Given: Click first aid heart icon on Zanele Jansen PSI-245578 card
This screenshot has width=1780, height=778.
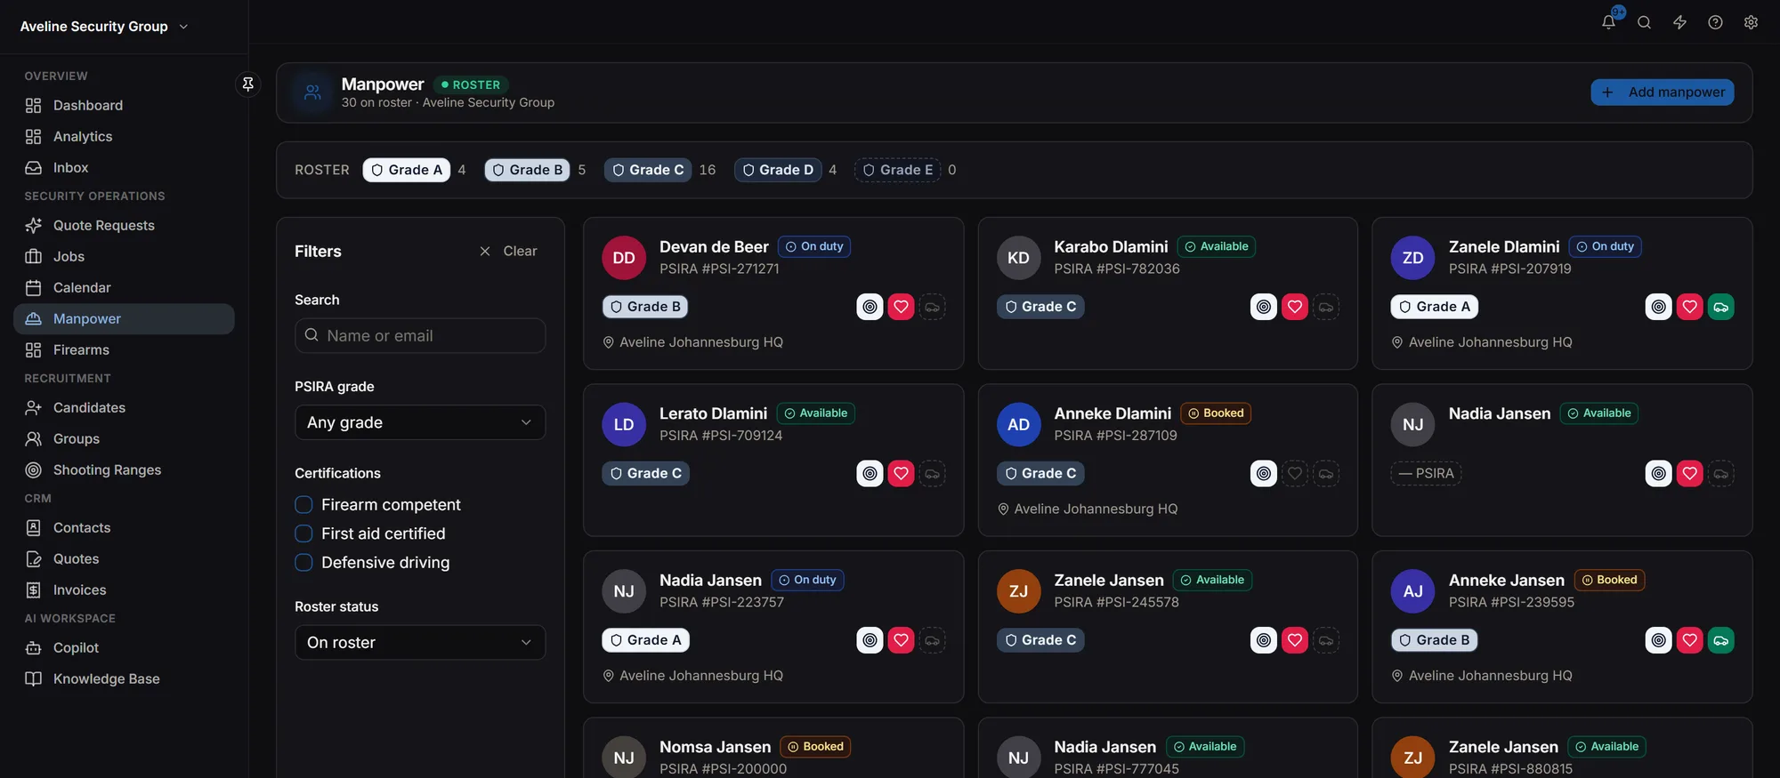Looking at the screenshot, I should (x=1295, y=640).
